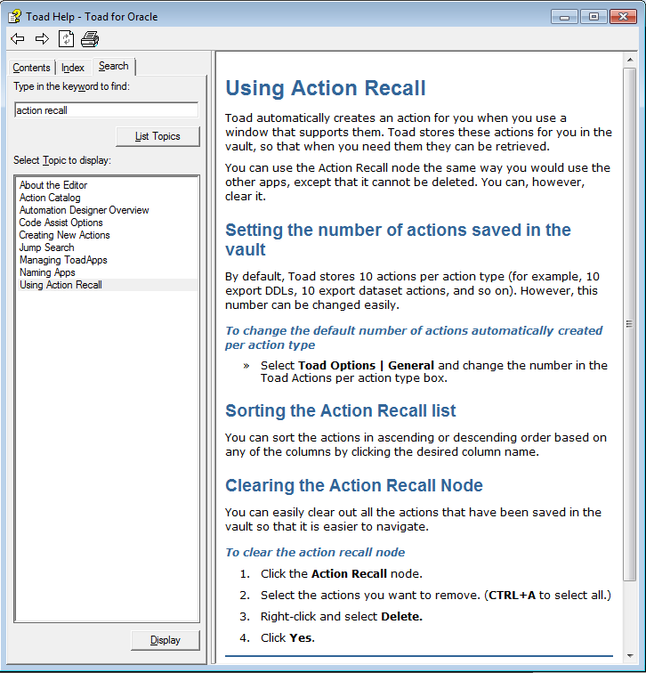The image size is (646, 673).
Task: Select 'Code Assist Options' topic
Action: point(61,223)
